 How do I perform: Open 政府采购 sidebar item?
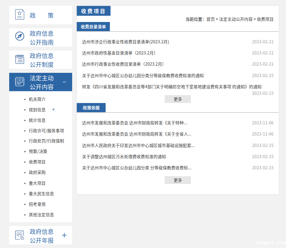point(37,173)
